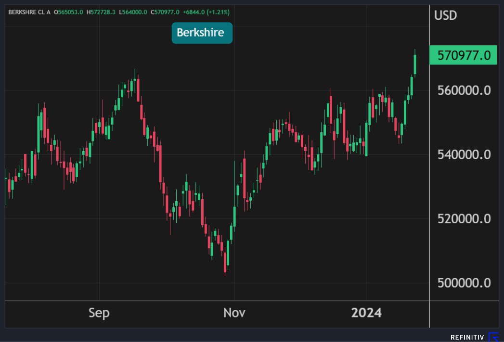Click the teal Berkshire label button
This screenshot has height=342, width=504.
202,33
